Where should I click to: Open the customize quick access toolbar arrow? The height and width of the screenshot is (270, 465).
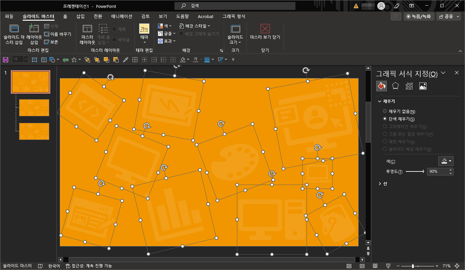pos(233,59)
